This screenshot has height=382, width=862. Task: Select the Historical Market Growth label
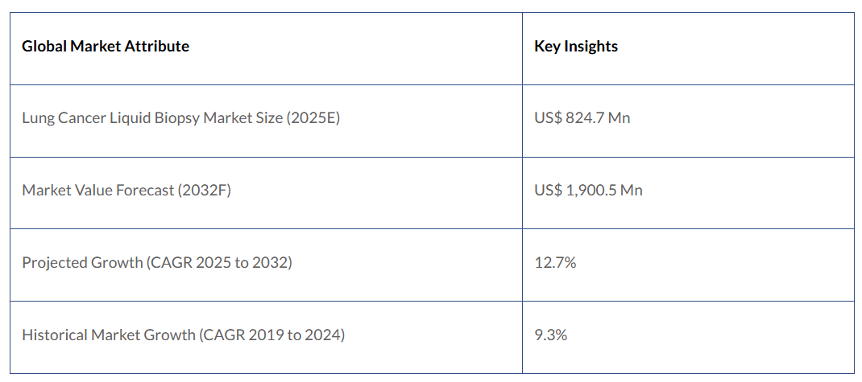(x=183, y=335)
